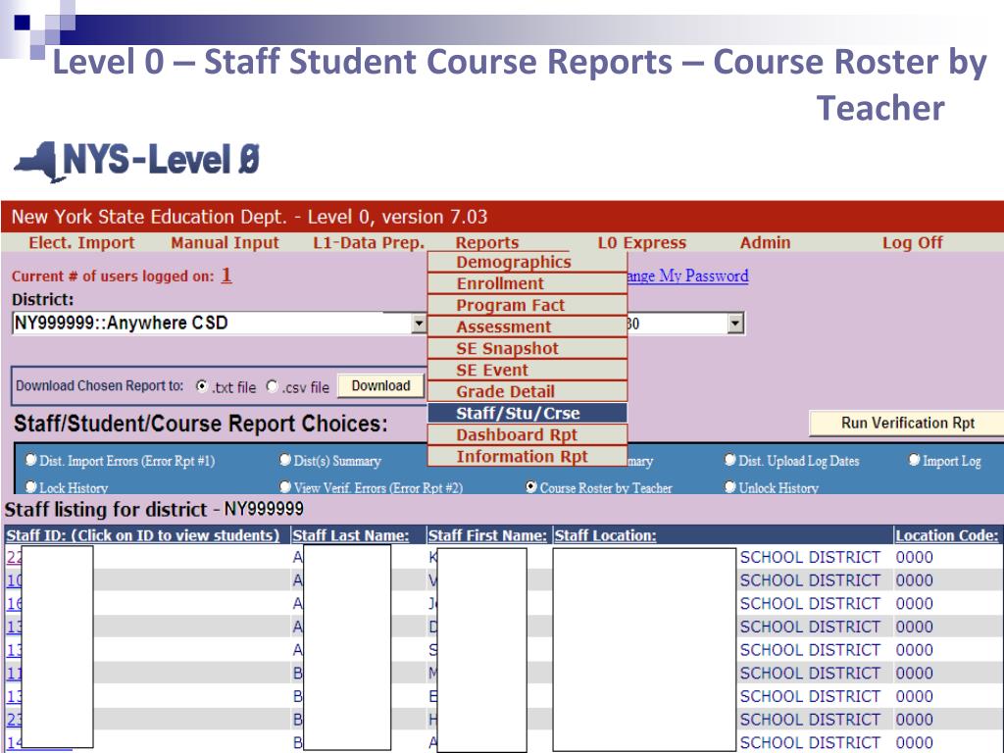Choose Dashboard Rpt from Reports menu
The height and width of the screenshot is (753, 1004).
tap(527, 434)
